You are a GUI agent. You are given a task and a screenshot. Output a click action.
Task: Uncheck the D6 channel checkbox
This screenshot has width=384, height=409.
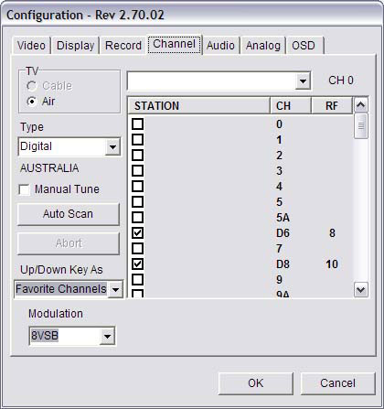point(138,232)
